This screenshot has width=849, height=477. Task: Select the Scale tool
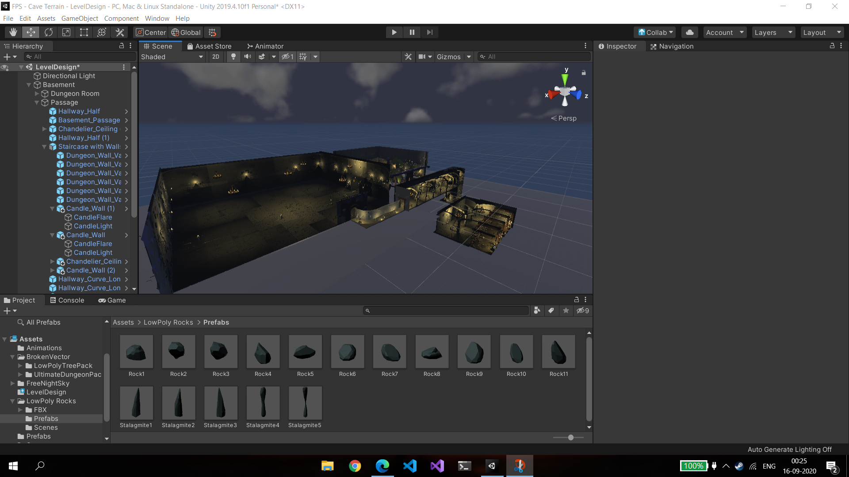tap(66, 32)
